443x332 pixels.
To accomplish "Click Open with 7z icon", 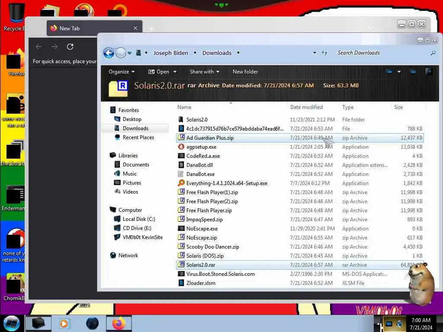I will tap(151, 72).
